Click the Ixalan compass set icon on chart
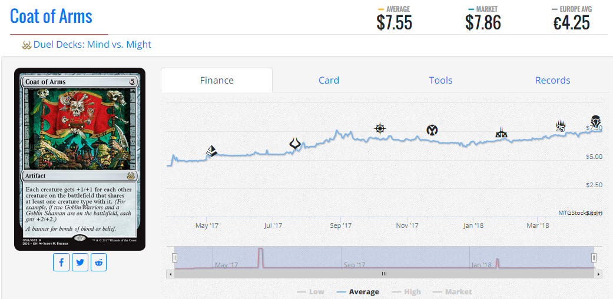This screenshot has width=613, height=299. click(x=380, y=128)
